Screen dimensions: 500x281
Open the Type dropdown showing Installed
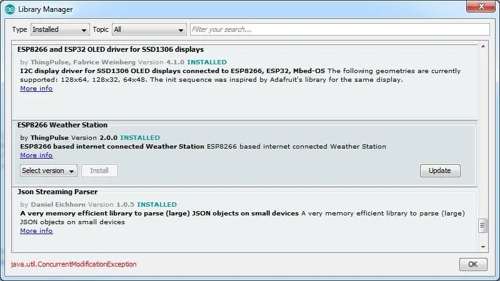pyautogui.click(x=60, y=29)
